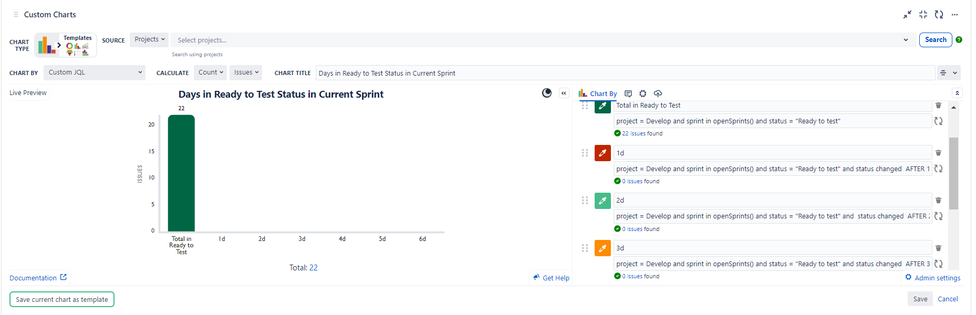Open the cloud upload export tab
The width and height of the screenshot is (976, 315).
(658, 93)
